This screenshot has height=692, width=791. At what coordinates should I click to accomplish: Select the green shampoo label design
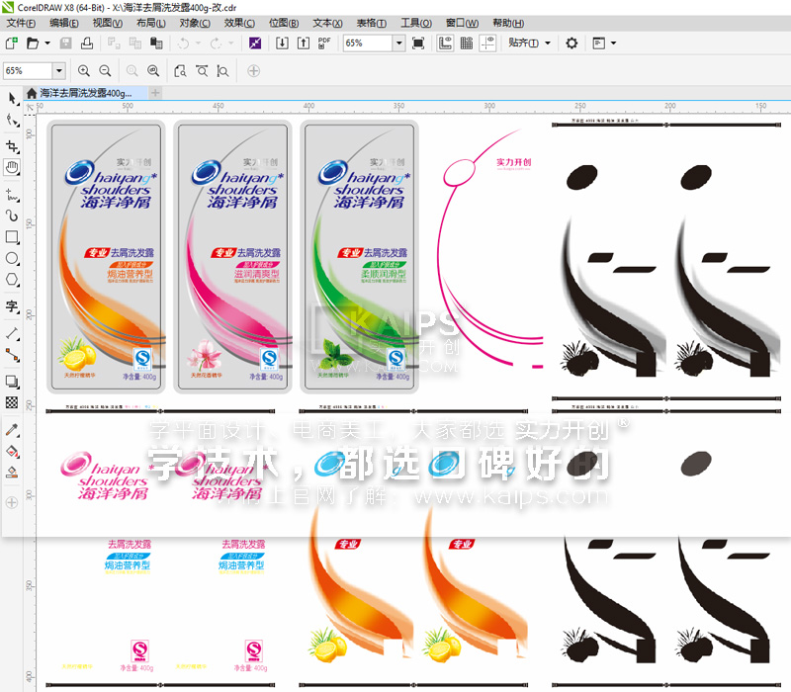point(359,257)
